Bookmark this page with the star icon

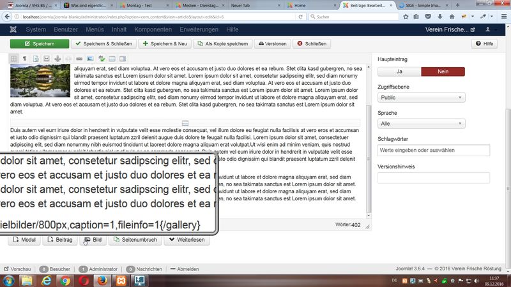click(406, 17)
